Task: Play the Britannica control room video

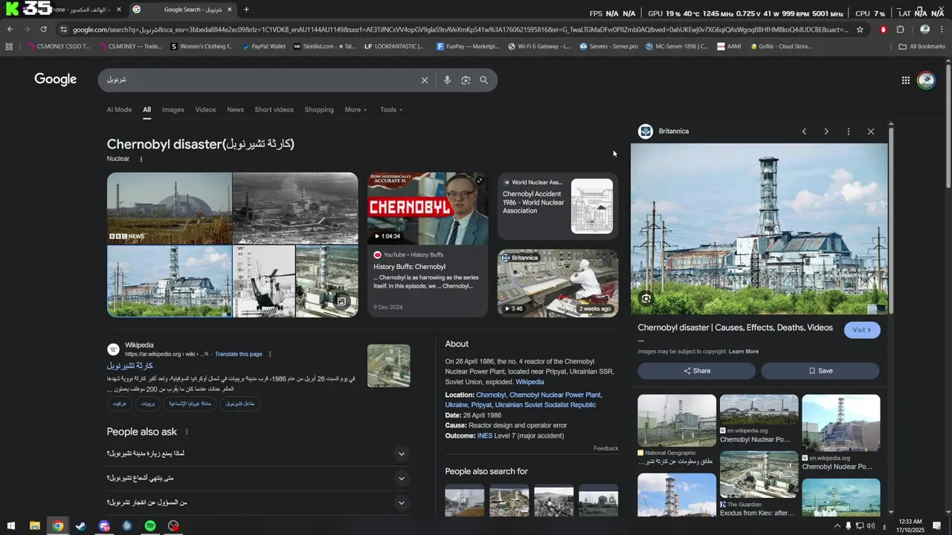Action: [558, 283]
